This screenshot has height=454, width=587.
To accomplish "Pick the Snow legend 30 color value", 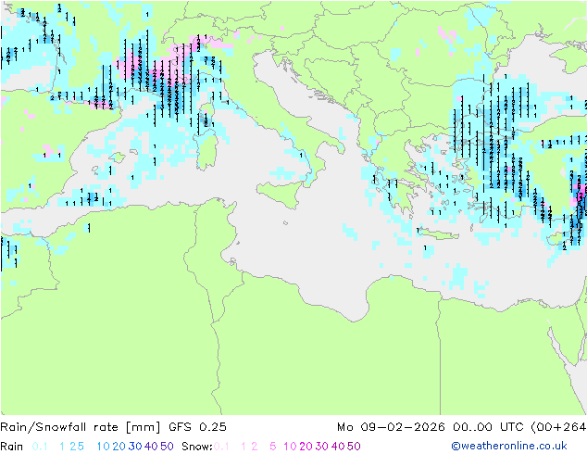I will pos(321,447).
